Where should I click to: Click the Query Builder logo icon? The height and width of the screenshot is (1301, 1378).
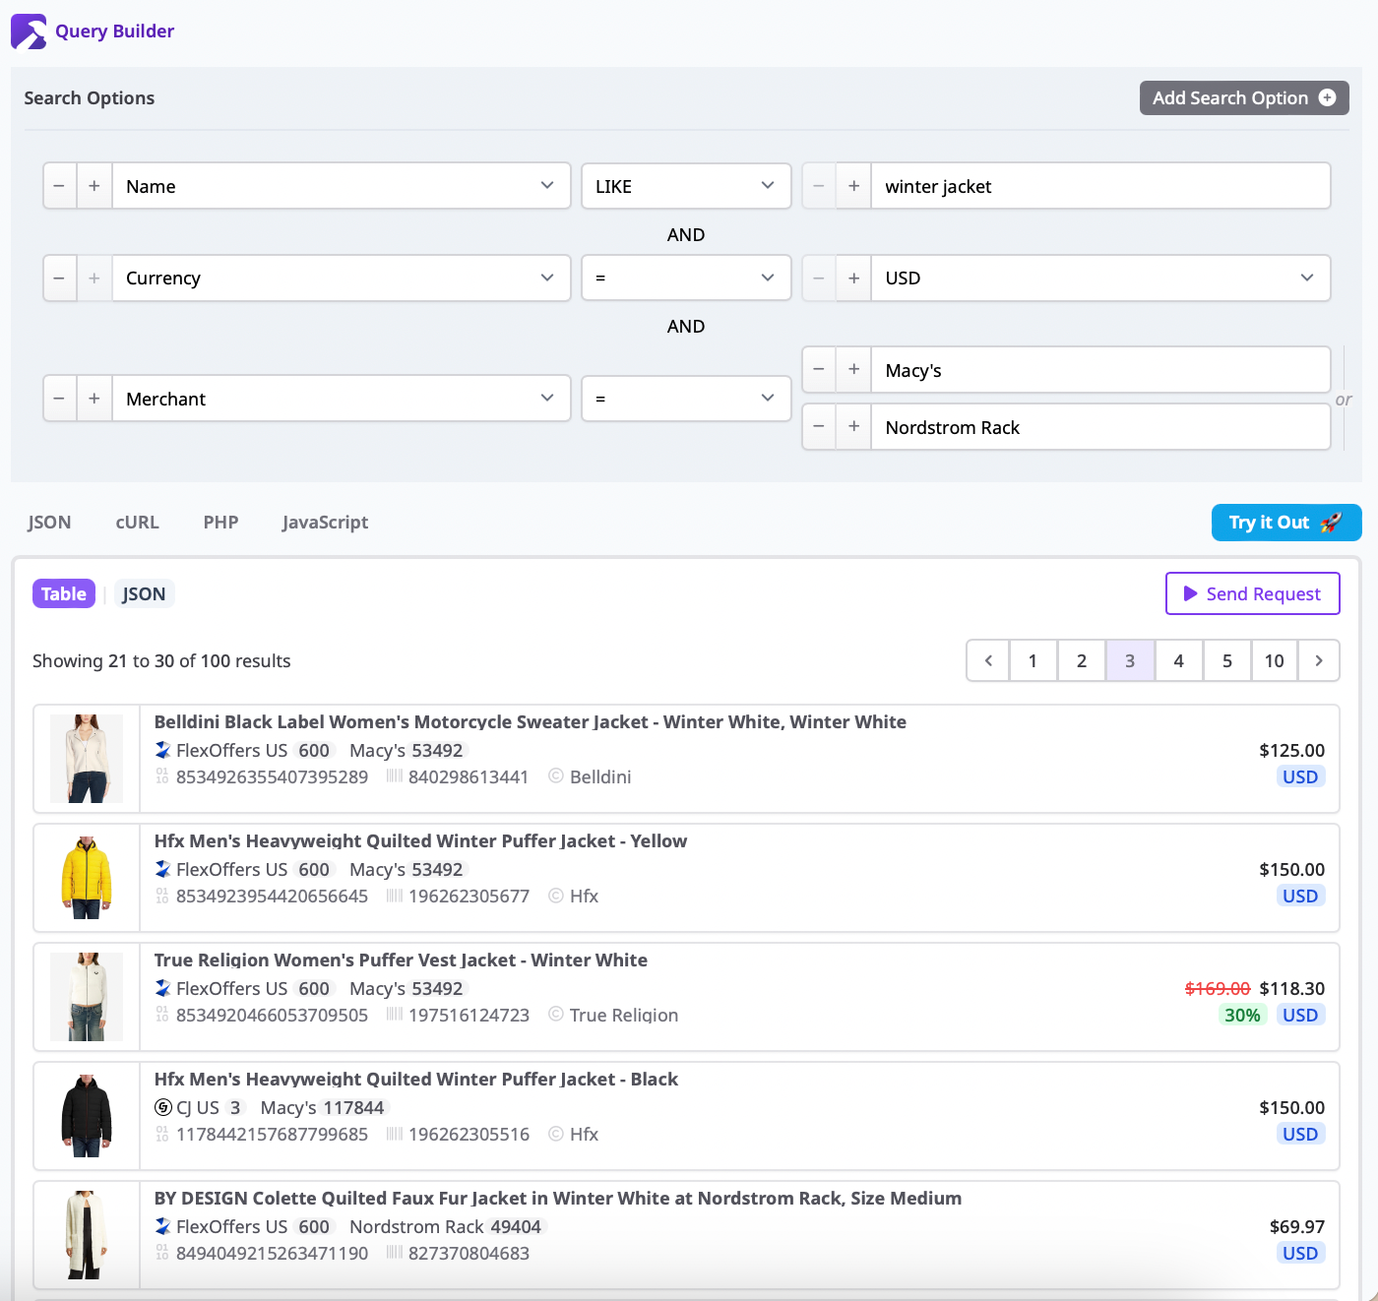(29, 31)
